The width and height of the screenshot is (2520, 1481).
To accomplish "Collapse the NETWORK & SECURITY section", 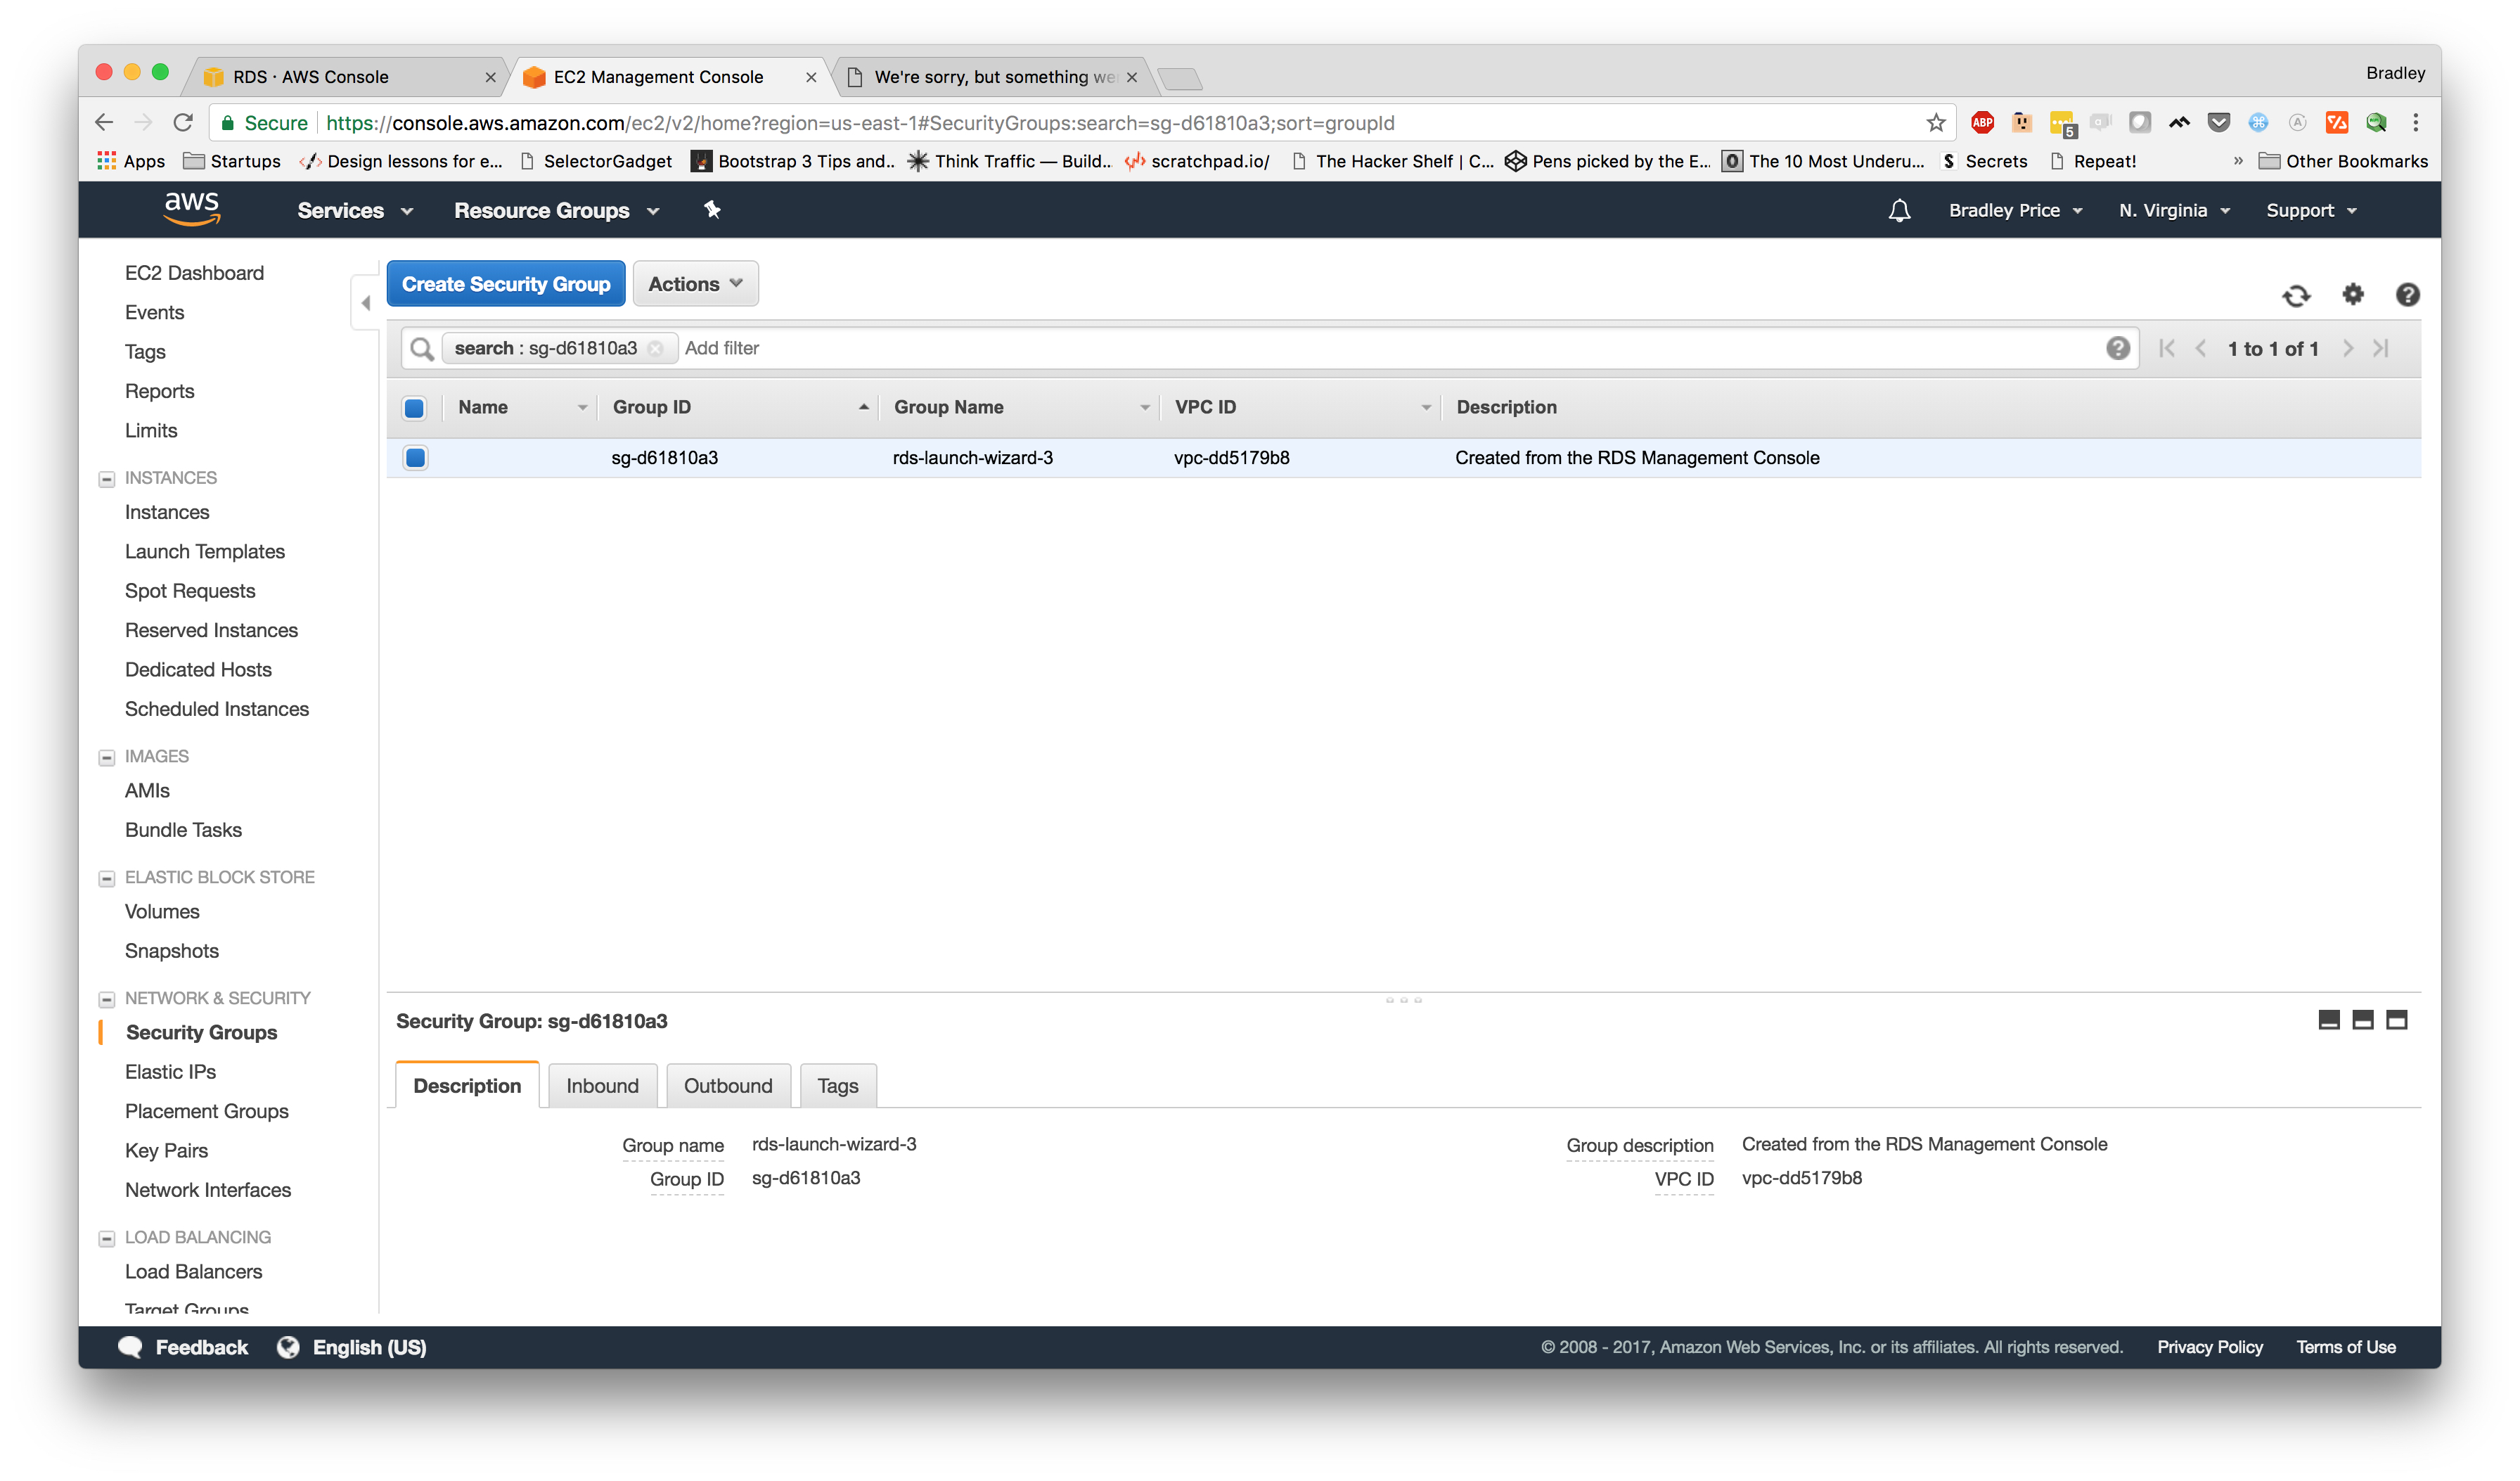I will coord(106,1000).
